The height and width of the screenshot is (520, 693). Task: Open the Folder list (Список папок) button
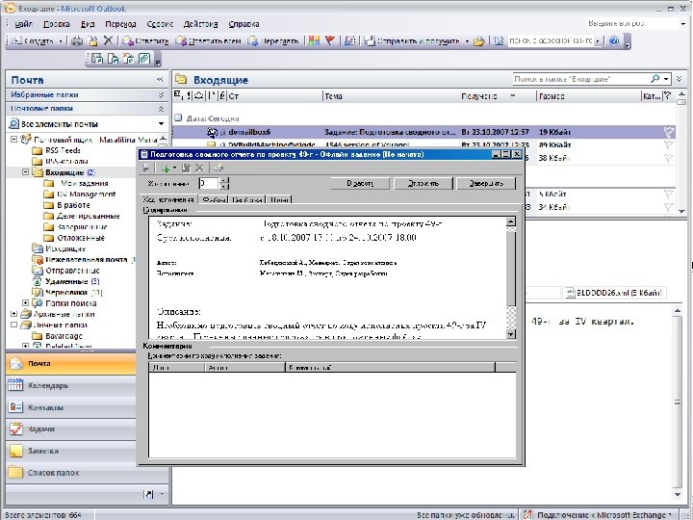70,473
